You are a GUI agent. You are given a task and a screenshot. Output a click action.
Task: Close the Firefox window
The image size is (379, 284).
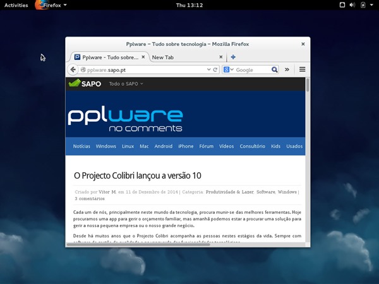pyautogui.click(x=303, y=44)
